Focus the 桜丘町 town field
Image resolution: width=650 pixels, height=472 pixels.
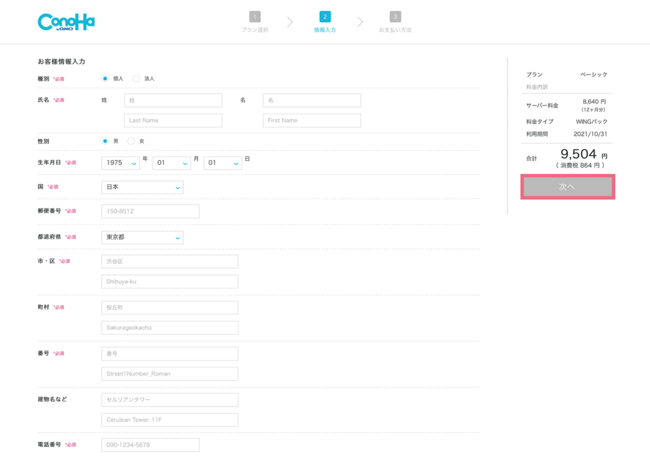(170, 307)
